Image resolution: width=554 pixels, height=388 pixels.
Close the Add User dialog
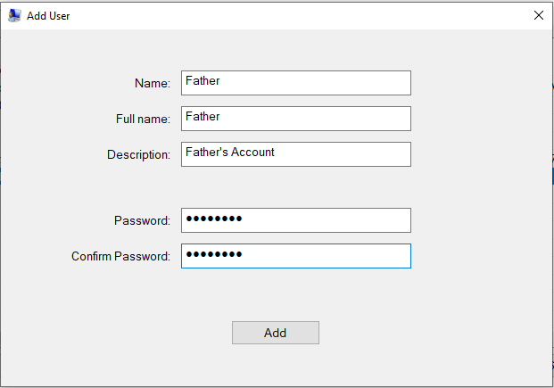pos(538,15)
